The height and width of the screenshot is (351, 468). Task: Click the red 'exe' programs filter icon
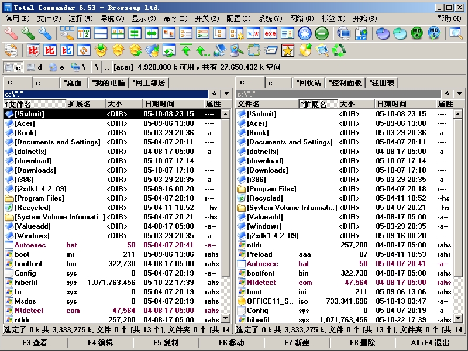click(270, 33)
